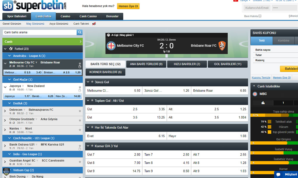298x178 pixels.
Task: Collapse Czech Republic - U21 League group
Action: pyautogui.click(x=10, y=138)
